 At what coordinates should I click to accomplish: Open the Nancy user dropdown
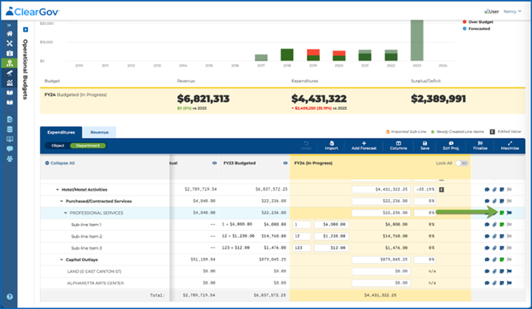click(512, 12)
